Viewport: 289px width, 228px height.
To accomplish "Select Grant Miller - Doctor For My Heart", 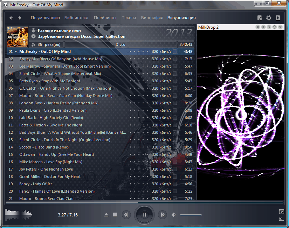I will 101,177.
